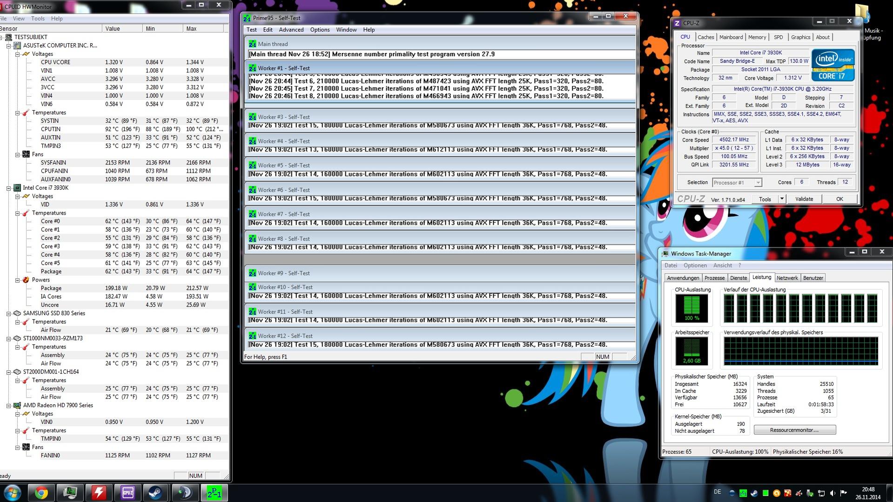Screen dimensions: 893x502
Task: Open the Tools menu in HWMonitor
Action: [38, 19]
